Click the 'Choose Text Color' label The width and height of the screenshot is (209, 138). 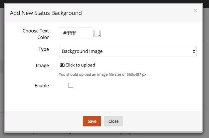36,34
